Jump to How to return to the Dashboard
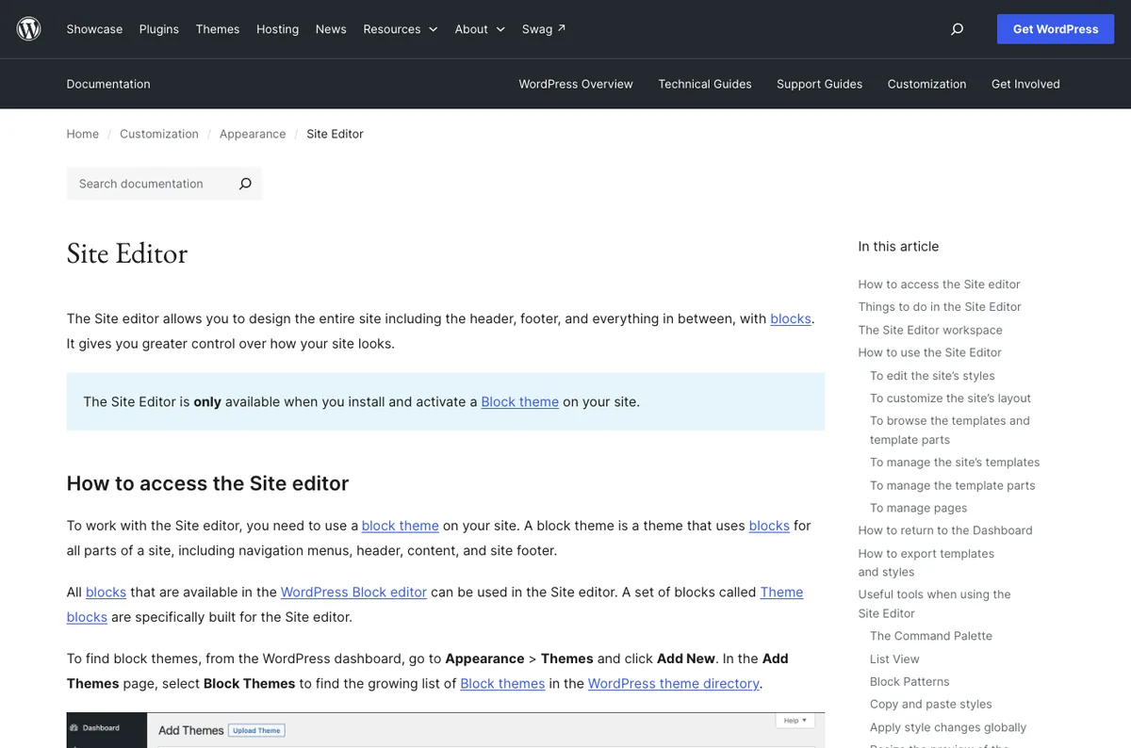This screenshot has height=748, width=1131. [945, 530]
